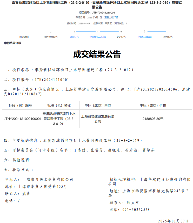
Task: Select the 异常公告 step
Action: 168,37
